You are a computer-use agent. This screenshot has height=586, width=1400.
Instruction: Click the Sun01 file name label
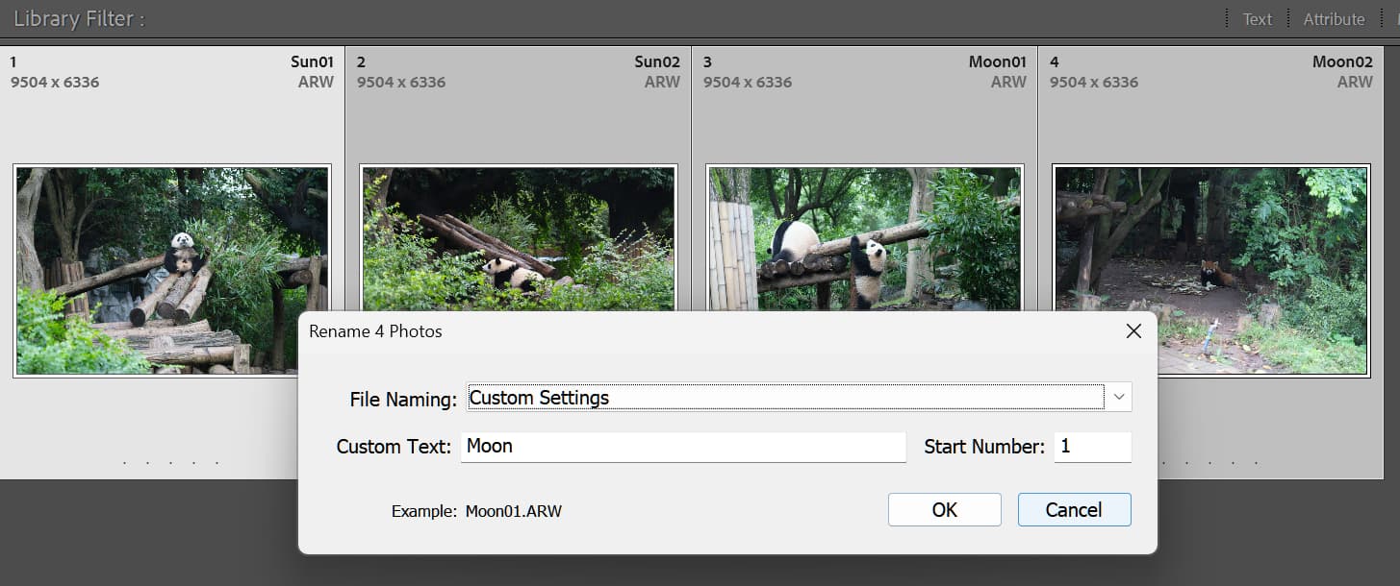coord(312,62)
